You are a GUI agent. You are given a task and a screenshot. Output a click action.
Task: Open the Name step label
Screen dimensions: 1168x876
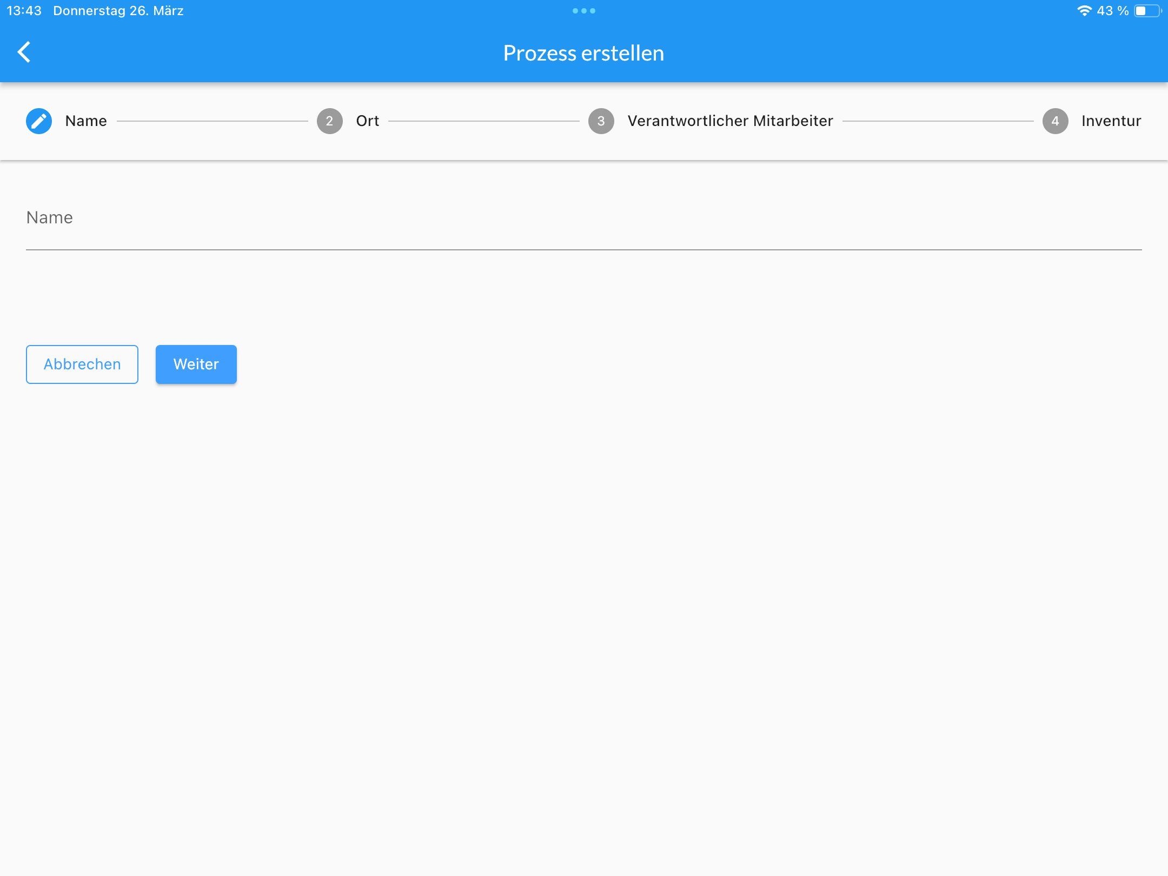[86, 121]
